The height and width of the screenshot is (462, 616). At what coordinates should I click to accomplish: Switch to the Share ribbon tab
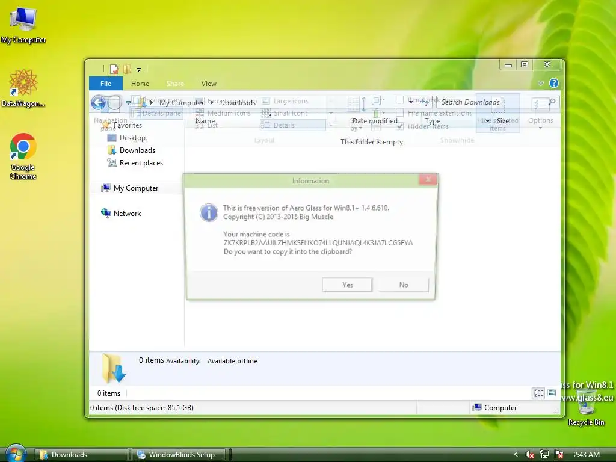click(x=175, y=83)
